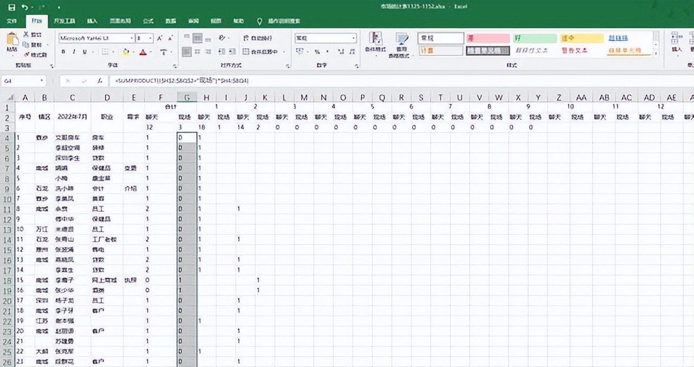Select cell containing 2022年7月
The width and height of the screenshot is (694, 367).
pyautogui.click(x=72, y=116)
